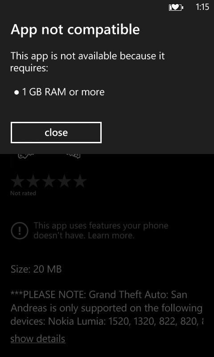Tap the 1:15 clock in the status bar
214x357 pixels.
coord(202,7)
